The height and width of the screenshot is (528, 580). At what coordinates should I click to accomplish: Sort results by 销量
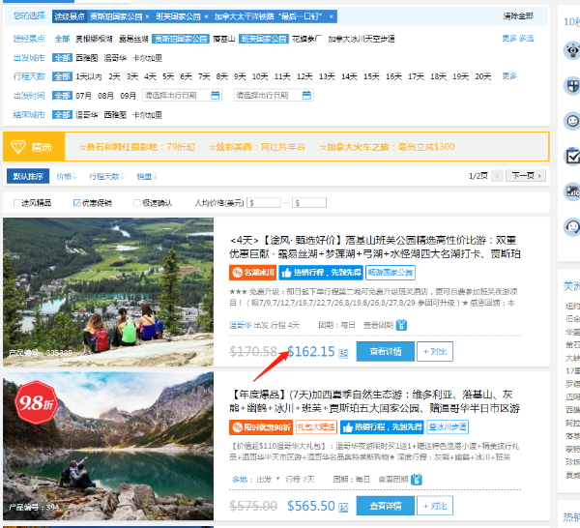point(147,177)
